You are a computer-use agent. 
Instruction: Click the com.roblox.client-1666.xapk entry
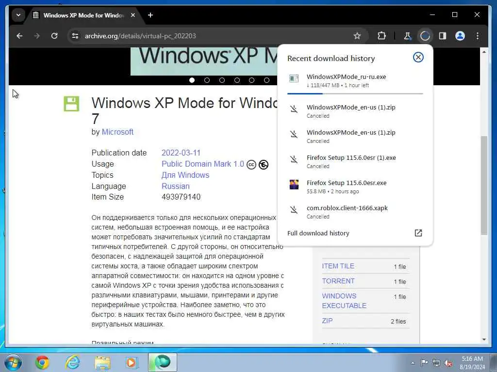click(x=355, y=212)
